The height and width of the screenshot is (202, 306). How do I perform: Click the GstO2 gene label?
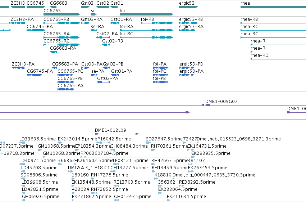point(102,3)
